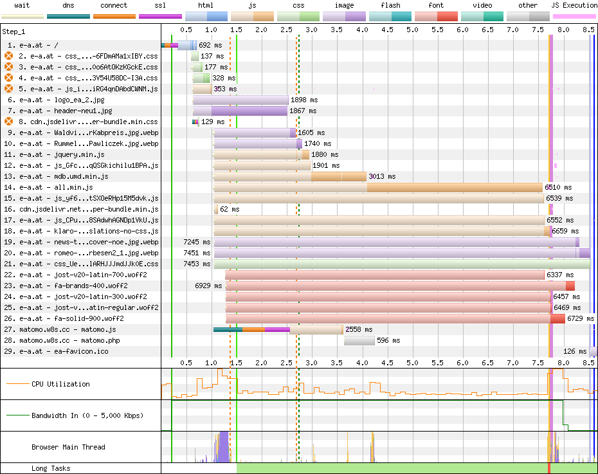Click the 'other' legend gray swatch
This screenshot has width=598, height=474.
pos(528,16)
